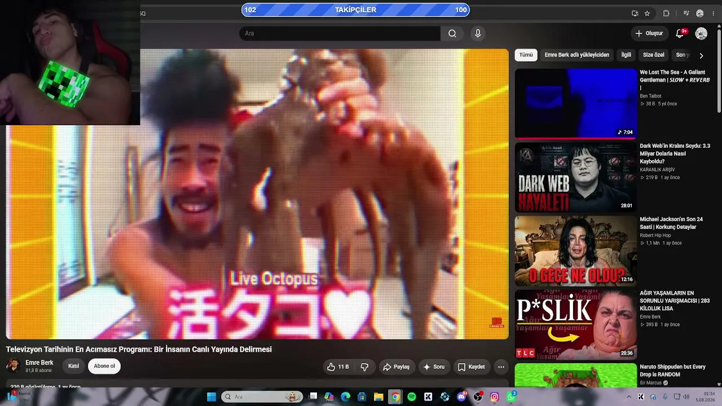Open File Explorer from the taskbar
This screenshot has width=722, height=406.
pos(378,397)
